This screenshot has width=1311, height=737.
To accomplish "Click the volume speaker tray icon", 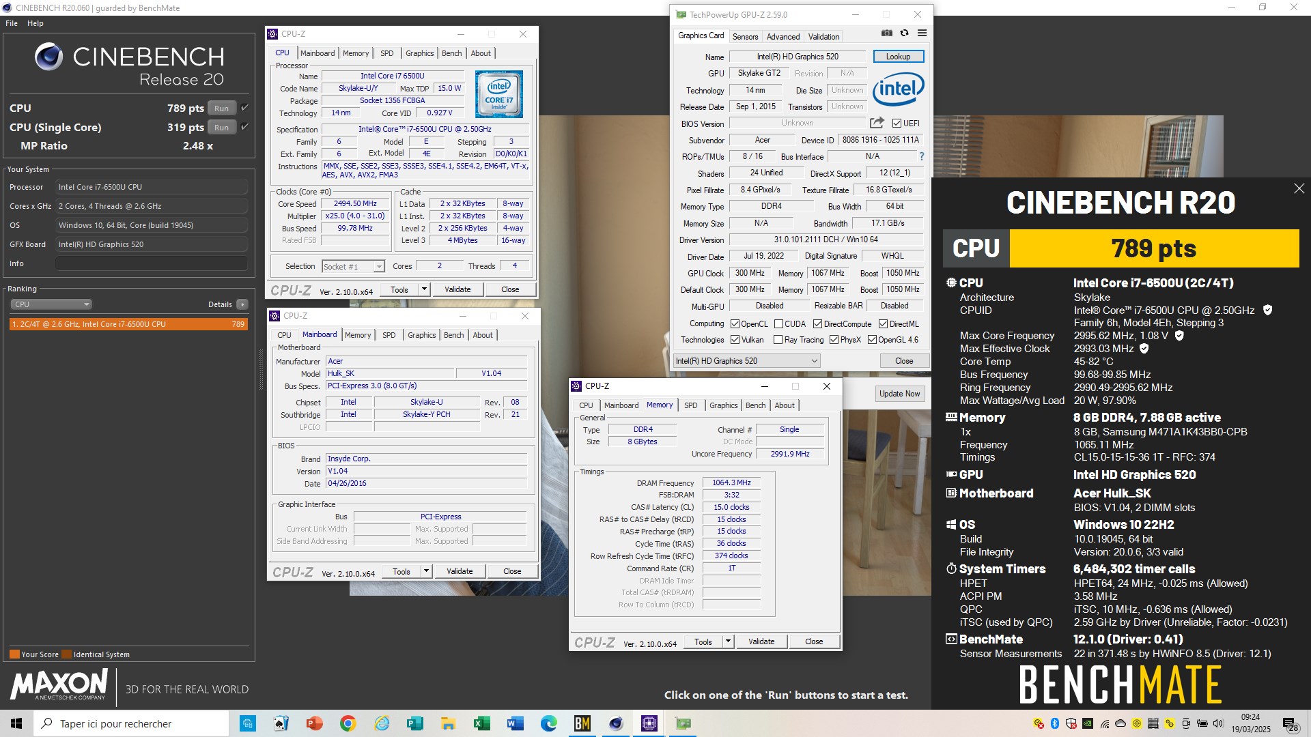I will click(x=1219, y=723).
